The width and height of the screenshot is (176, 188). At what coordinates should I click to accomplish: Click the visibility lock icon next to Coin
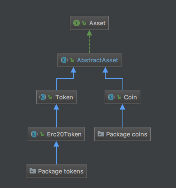[119, 97]
